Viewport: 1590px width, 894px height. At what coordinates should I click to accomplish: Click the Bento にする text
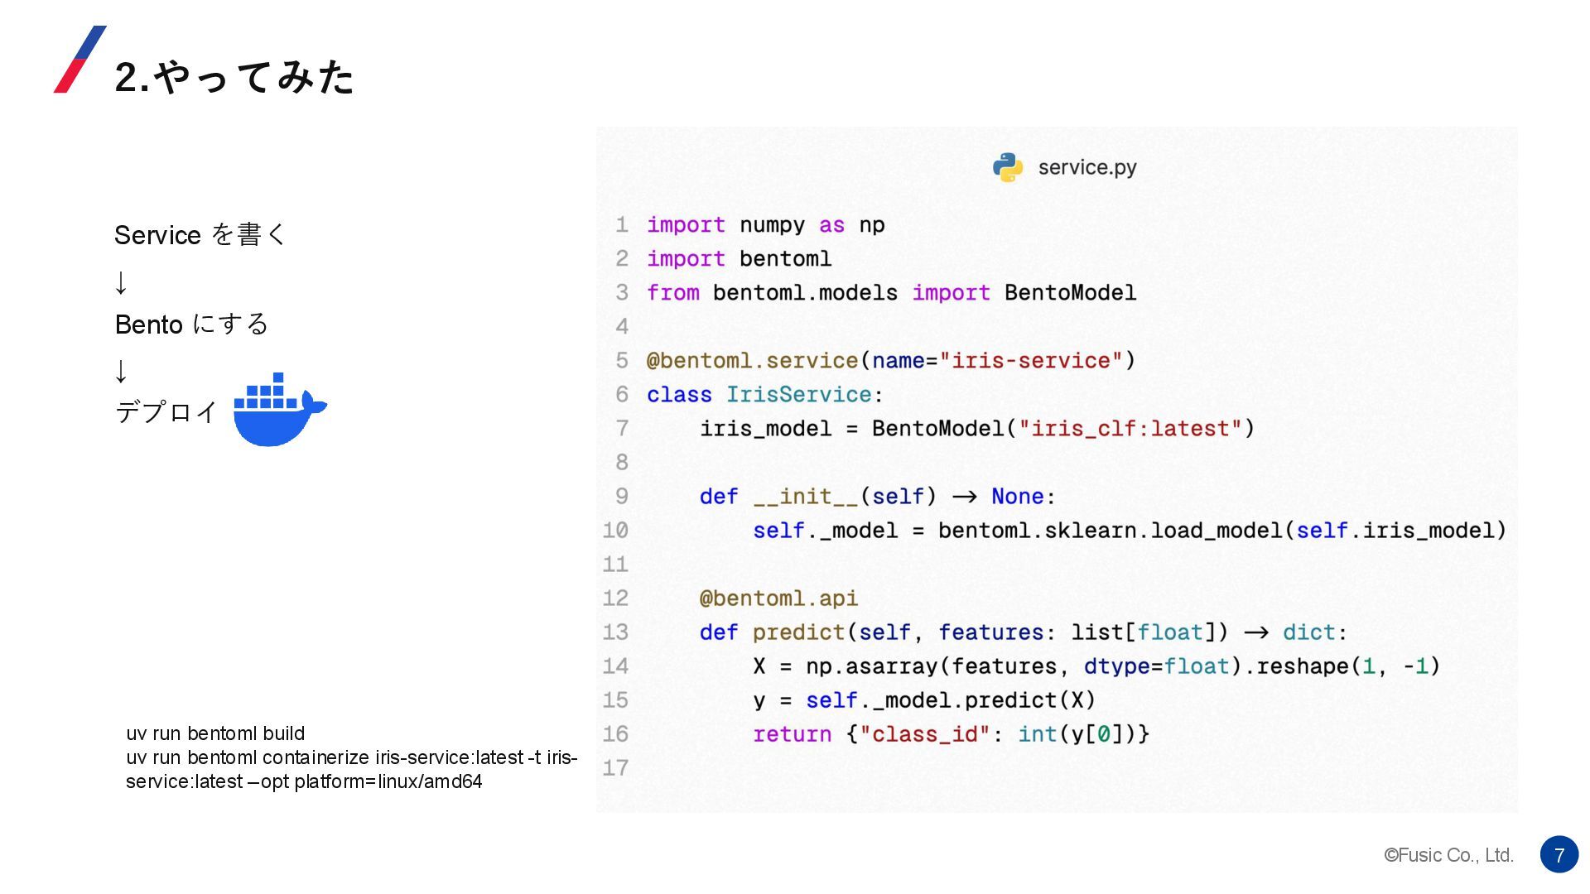191,324
